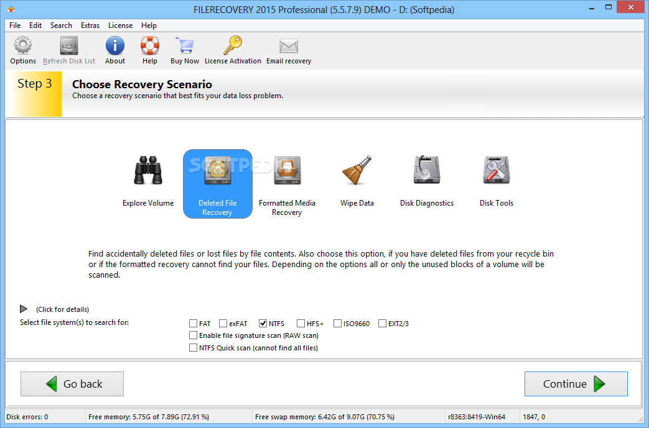The width and height of the screenshot is (649, 428).
Task: Click the 'Select file system(s) to search for' label
Action: [x=74, y=322]
